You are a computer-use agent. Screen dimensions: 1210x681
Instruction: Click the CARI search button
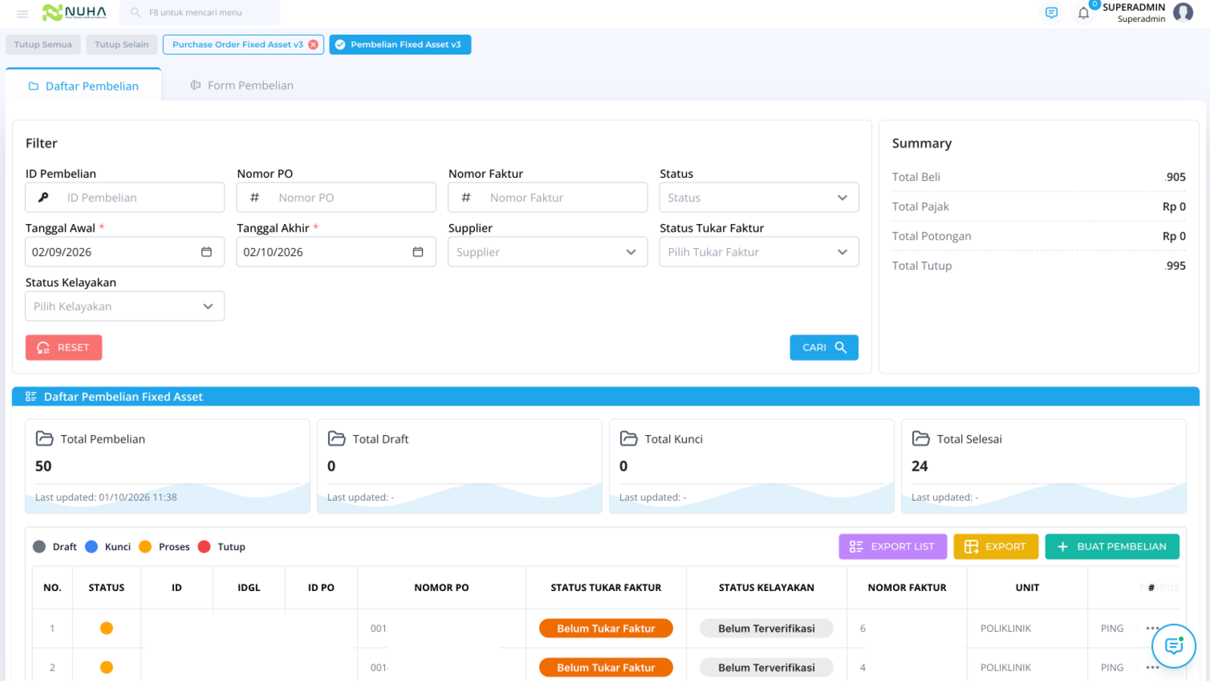click(824, 347)
